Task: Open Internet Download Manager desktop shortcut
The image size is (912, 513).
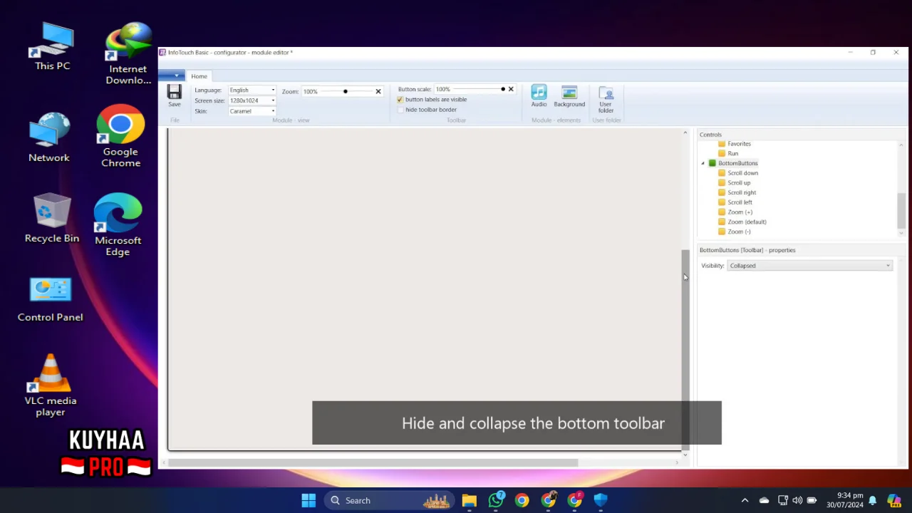Action: coord(128,53)
